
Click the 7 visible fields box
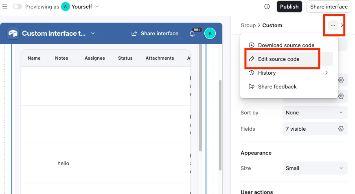click(x=315, y=129)
